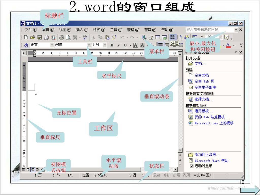Click the horizontal scrollbar right arrow
The height and width of the screenshot is (195, 260).
(x=175, y=169)
